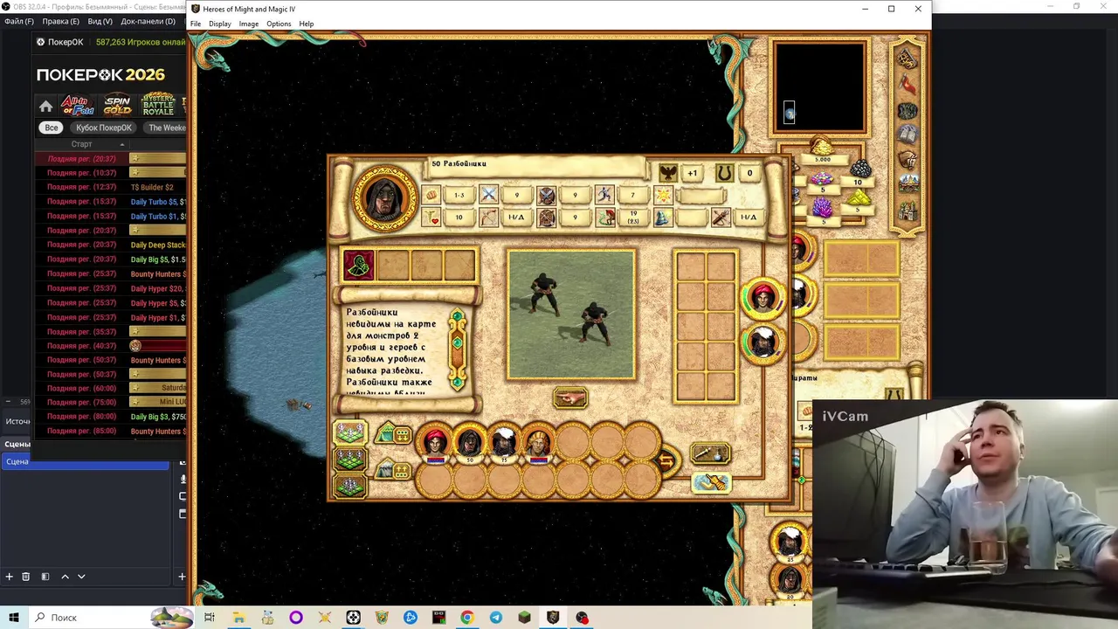The height and width of the screenshot is (629, 1118).
Task: Select the 'Все' filter tab in PokerOK
Action: [x=52, y=128]
